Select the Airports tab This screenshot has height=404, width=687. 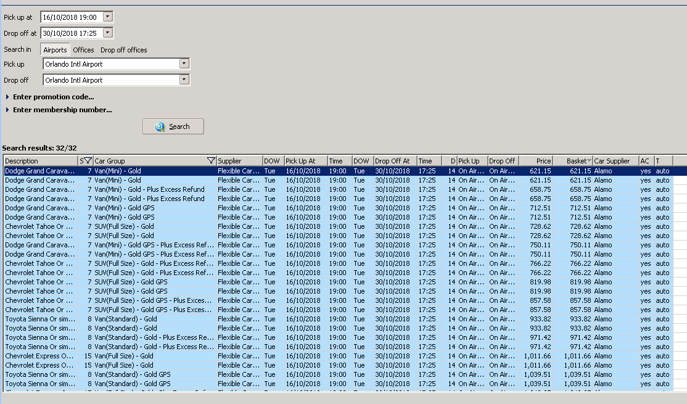pos(55,50)
